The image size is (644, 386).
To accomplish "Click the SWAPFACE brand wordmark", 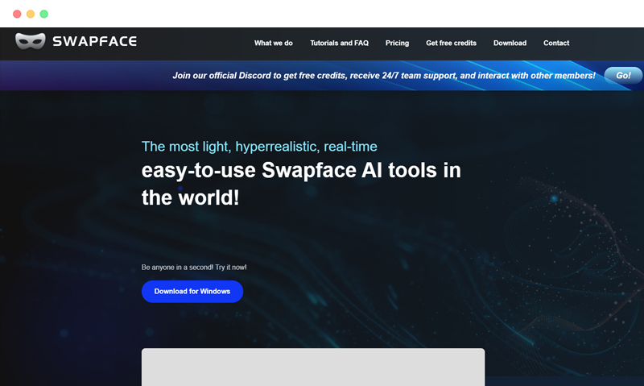I will (x=94, y=41).
